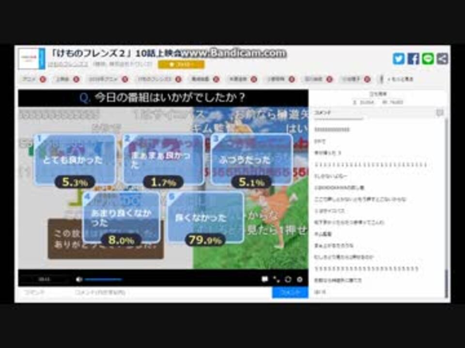
Task: Share the broadcast on Facebook
Action: [x=413, y=58]
